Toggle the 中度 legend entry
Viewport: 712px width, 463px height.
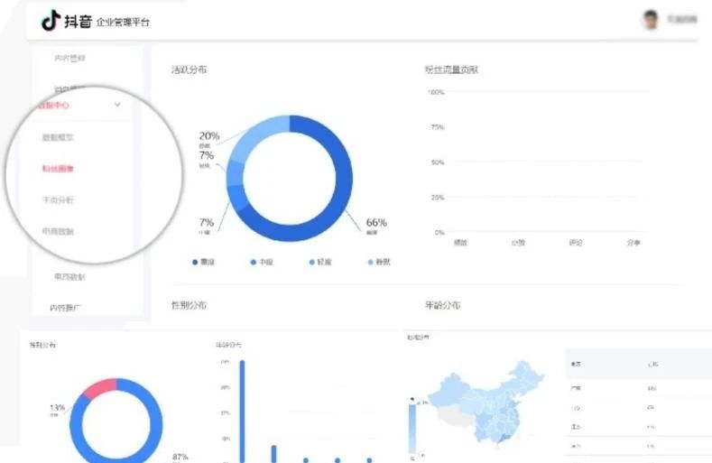click(x=262, y=262)
